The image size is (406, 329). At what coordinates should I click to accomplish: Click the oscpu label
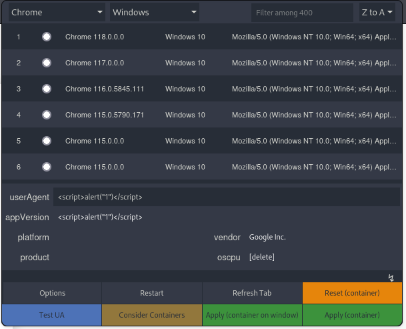[229, 258]
